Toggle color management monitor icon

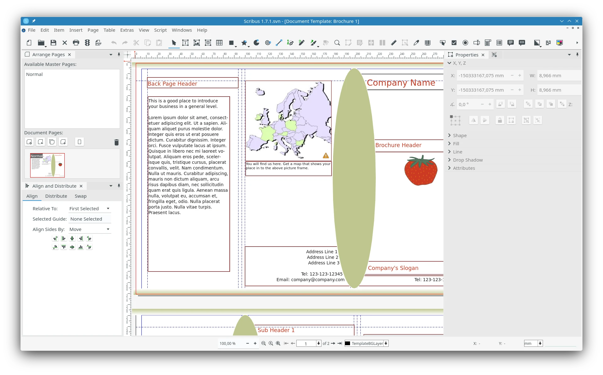[x=560, y=43]
